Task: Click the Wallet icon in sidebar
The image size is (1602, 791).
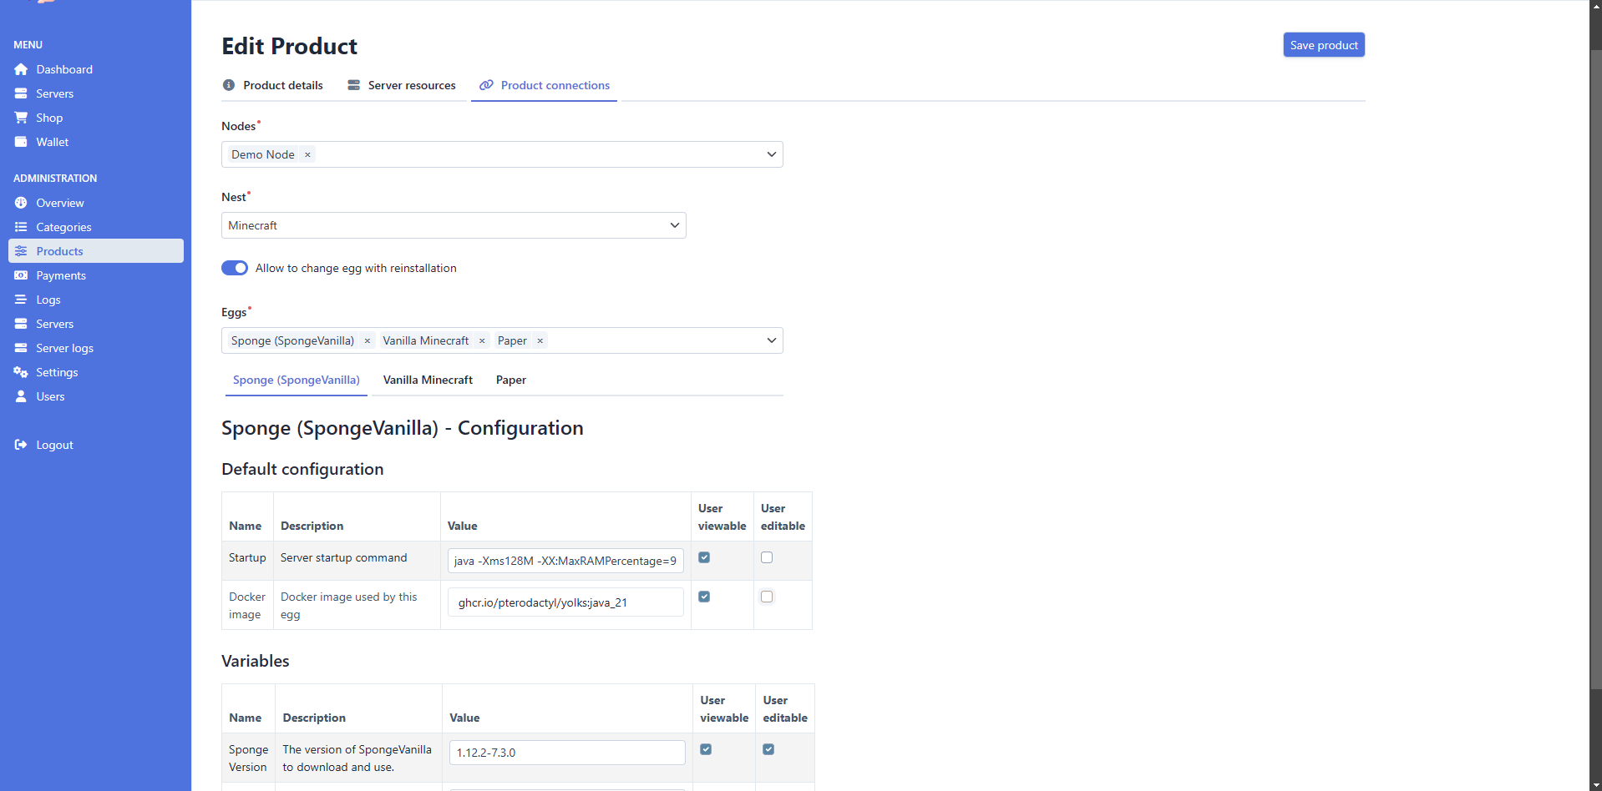Action: [x=21, y=142]
